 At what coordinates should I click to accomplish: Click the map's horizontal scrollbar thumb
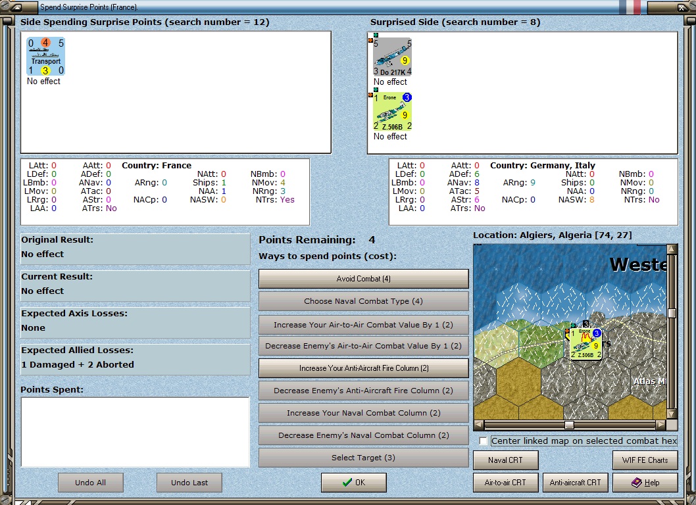[569, 425]
